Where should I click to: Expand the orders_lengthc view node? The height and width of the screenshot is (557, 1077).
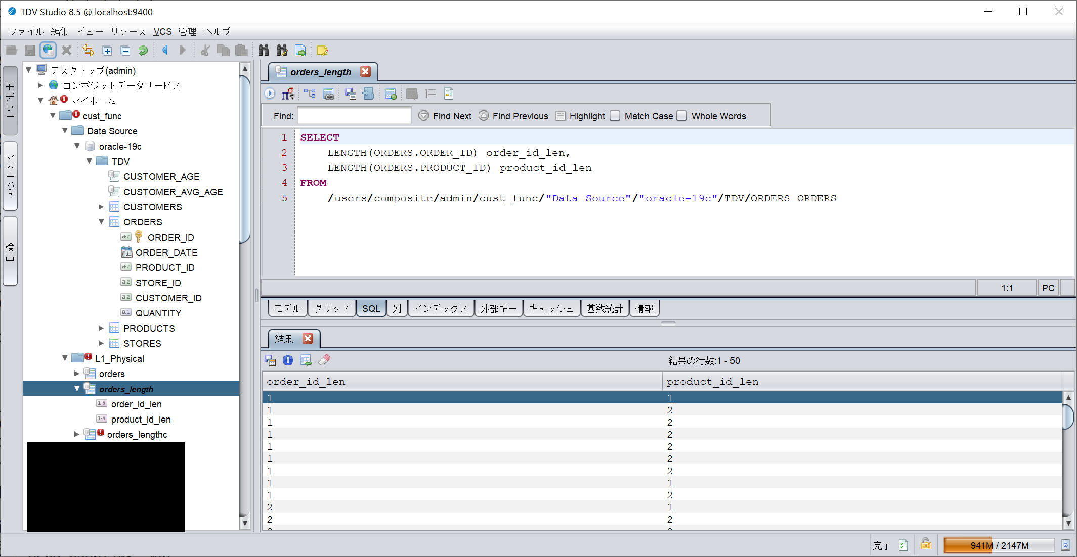(77, 434)
